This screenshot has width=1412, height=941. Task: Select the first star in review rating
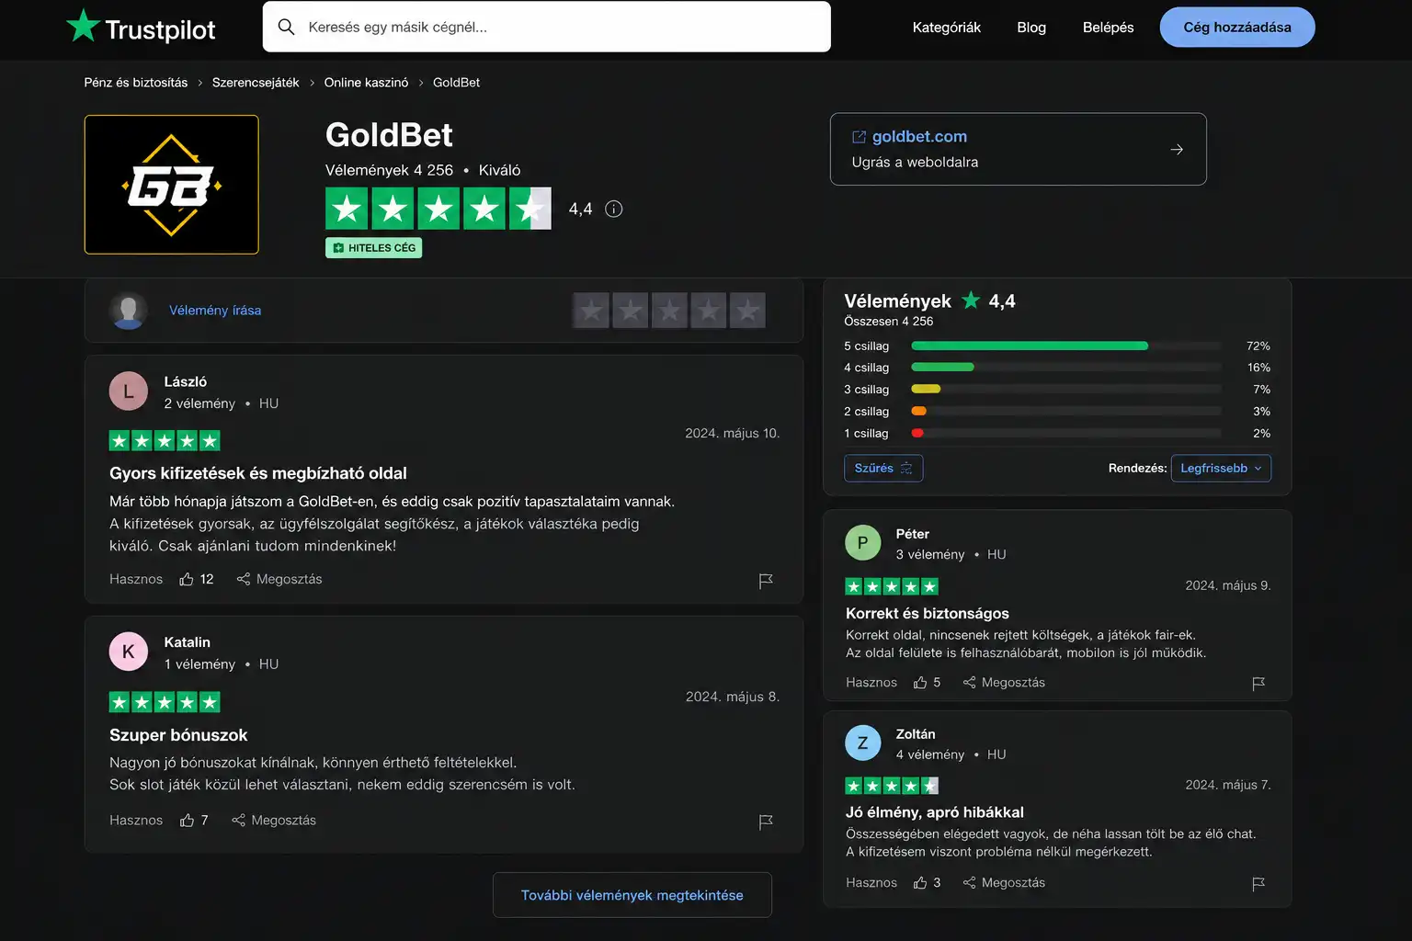591,311
